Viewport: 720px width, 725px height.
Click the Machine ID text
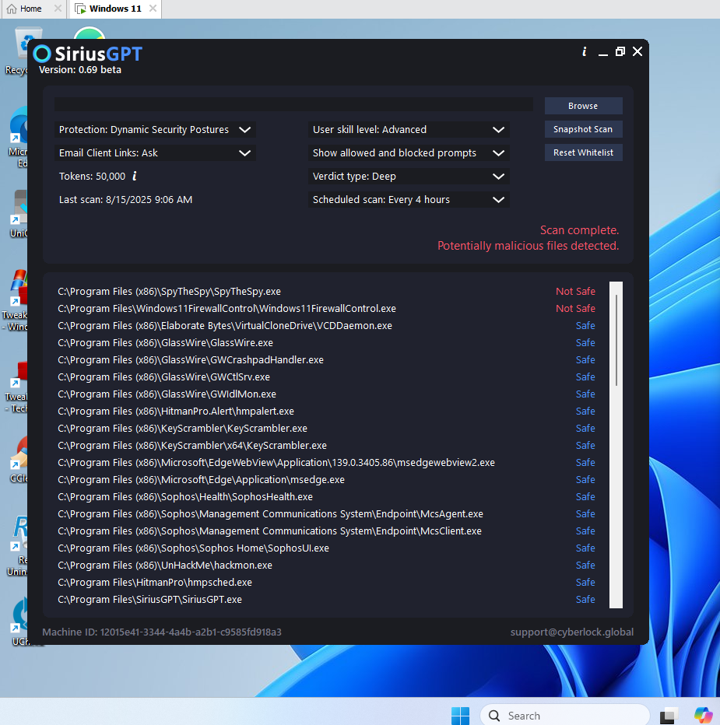(162, 632)
